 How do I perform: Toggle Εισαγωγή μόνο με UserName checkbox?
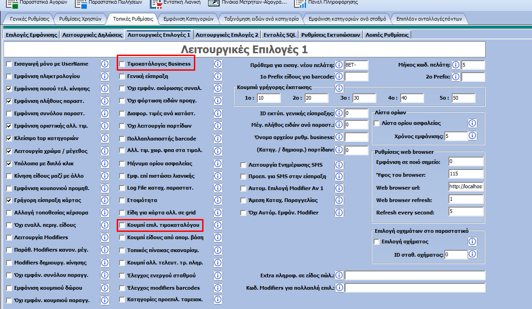(9, 64)
